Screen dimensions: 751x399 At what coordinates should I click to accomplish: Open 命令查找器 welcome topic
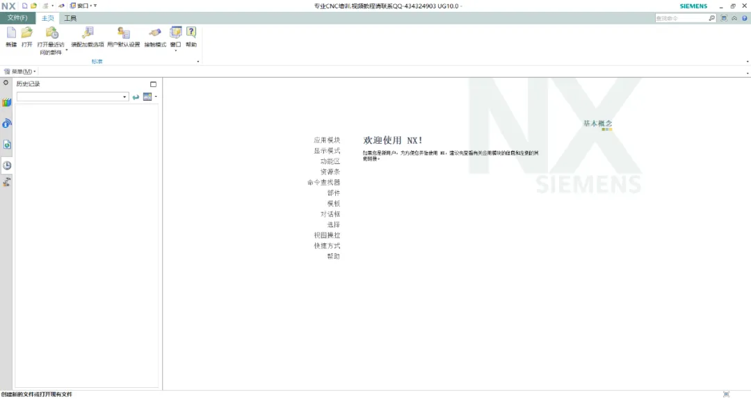pyautogui.click(x=324, y=182)
